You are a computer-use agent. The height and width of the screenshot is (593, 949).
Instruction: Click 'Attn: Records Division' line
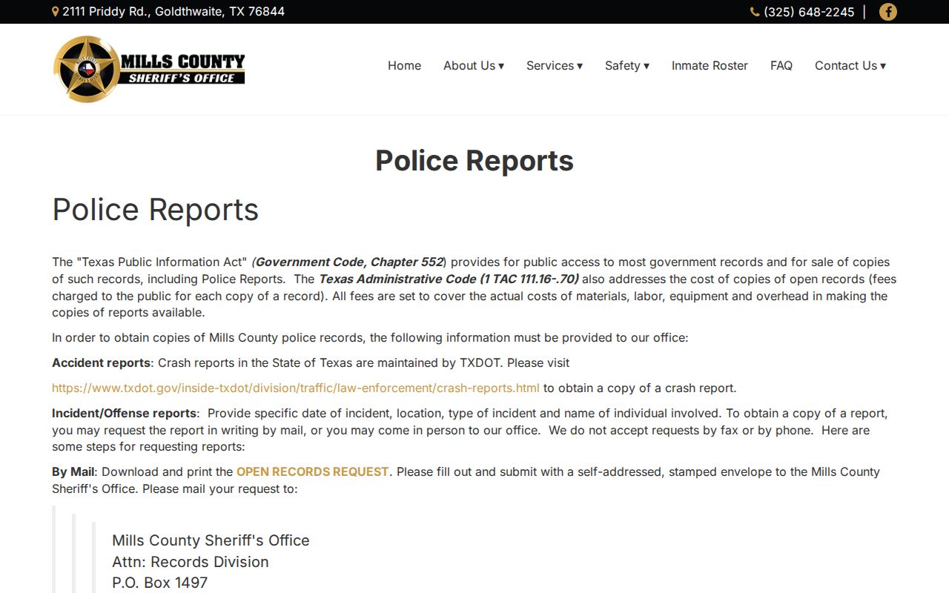(x=191, y=562)
